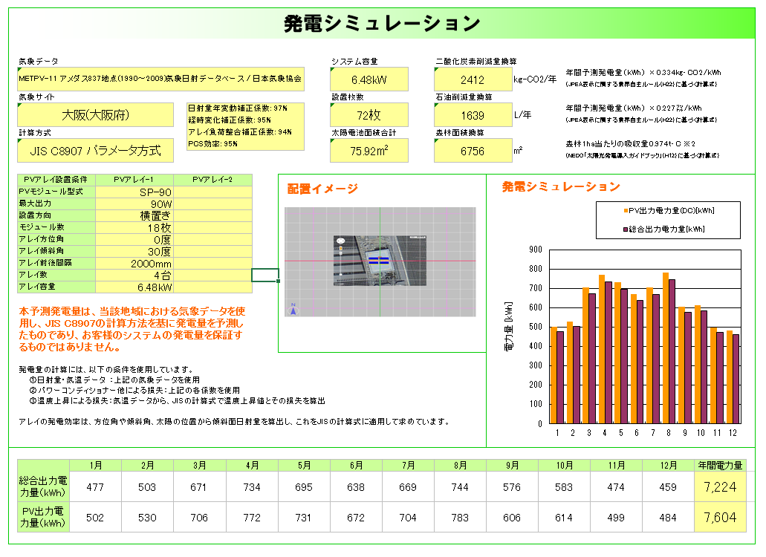Select the PV出力電力量(kWh) row header
The height and width of the screenshot is (557, 766).
(44, 517)
